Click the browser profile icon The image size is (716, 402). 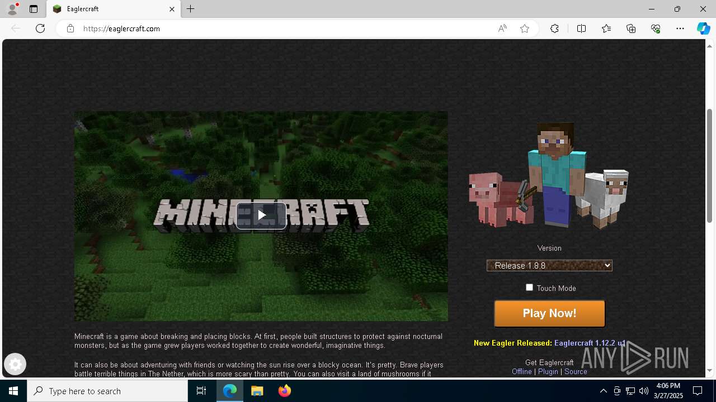(12, 9)
